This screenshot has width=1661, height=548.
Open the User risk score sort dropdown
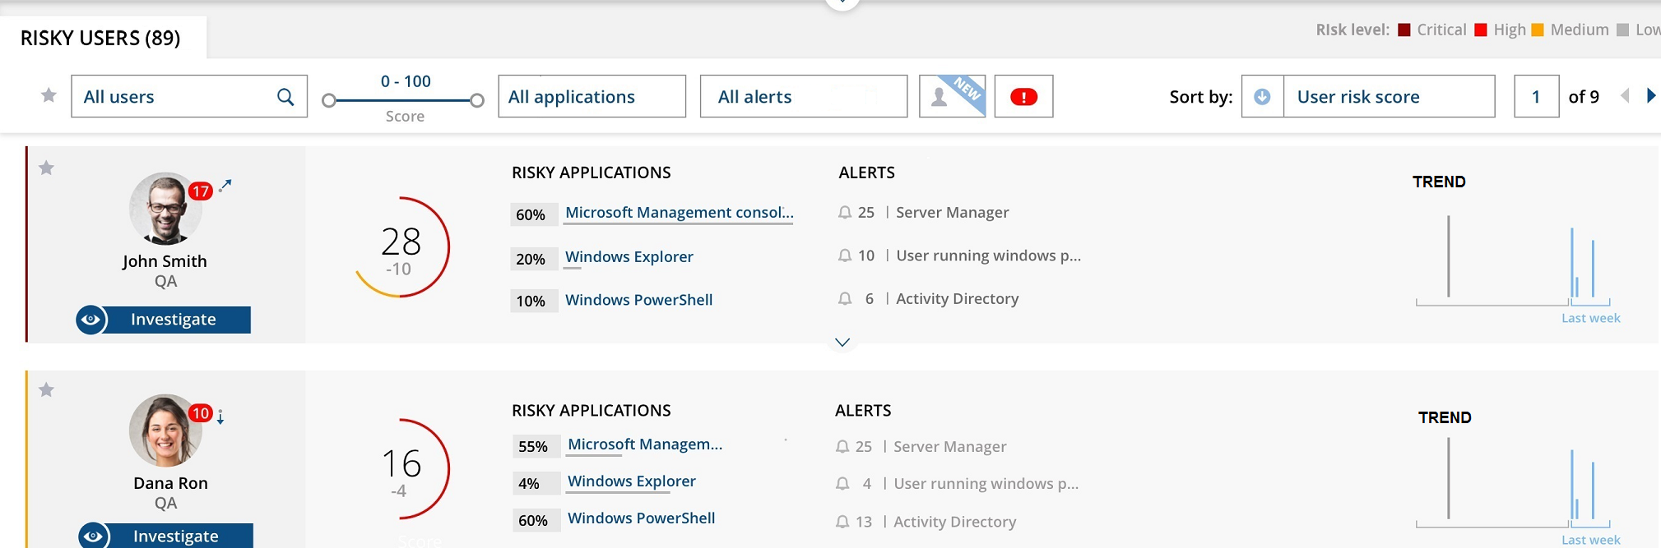coord(1388,97)
